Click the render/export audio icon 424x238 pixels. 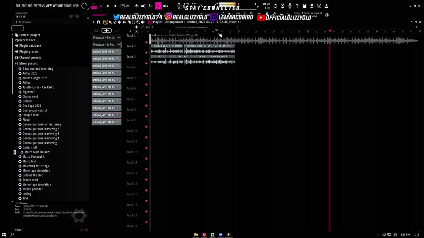pyautogui.click(x=312, y=6)
